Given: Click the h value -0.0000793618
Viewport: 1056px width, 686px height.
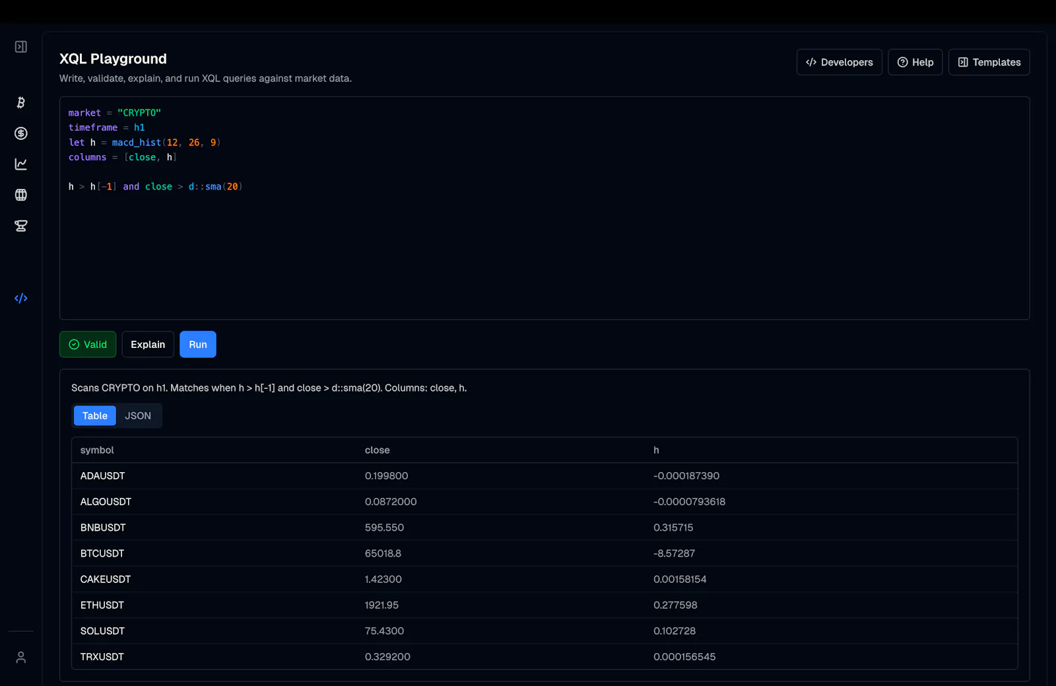Looking at the screenshot, I should [689, 502].
